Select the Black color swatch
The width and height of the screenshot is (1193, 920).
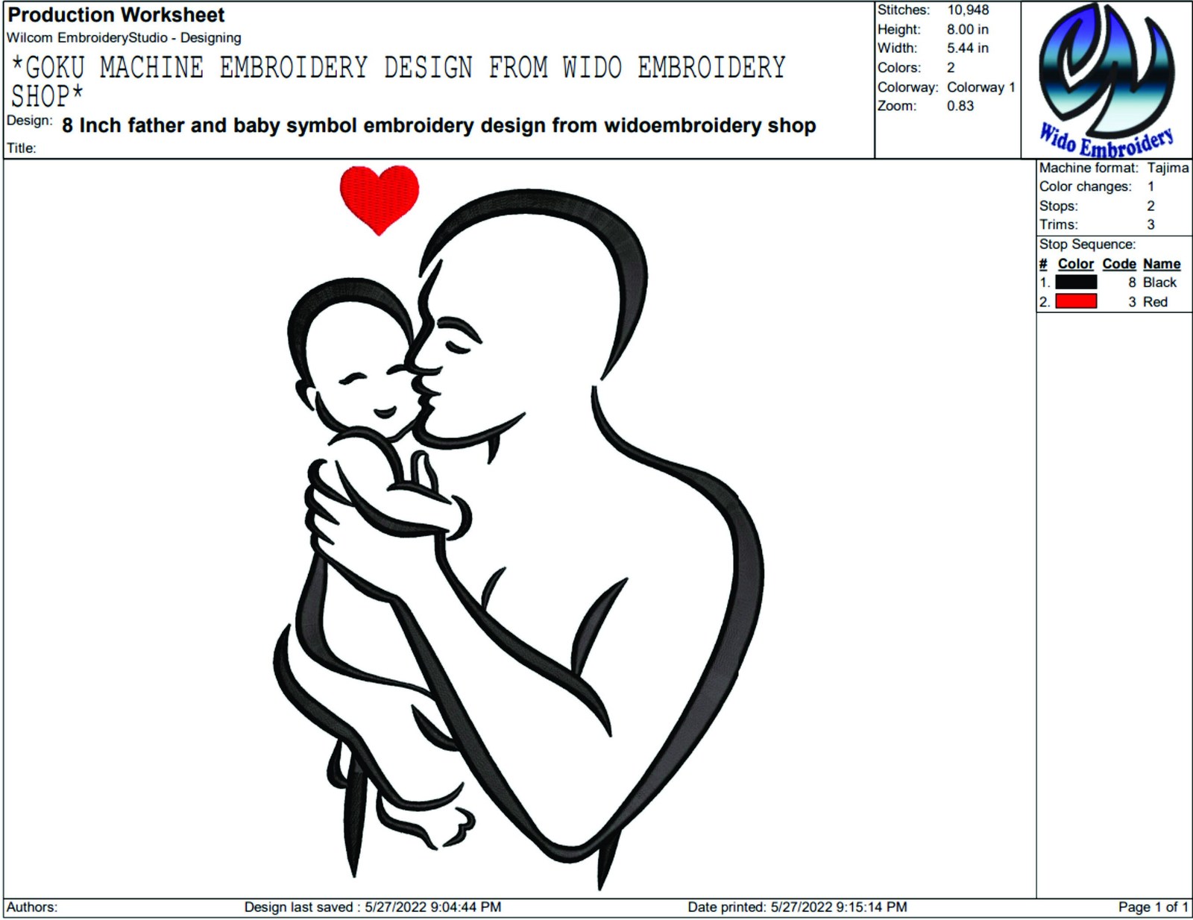[1076, 283]
